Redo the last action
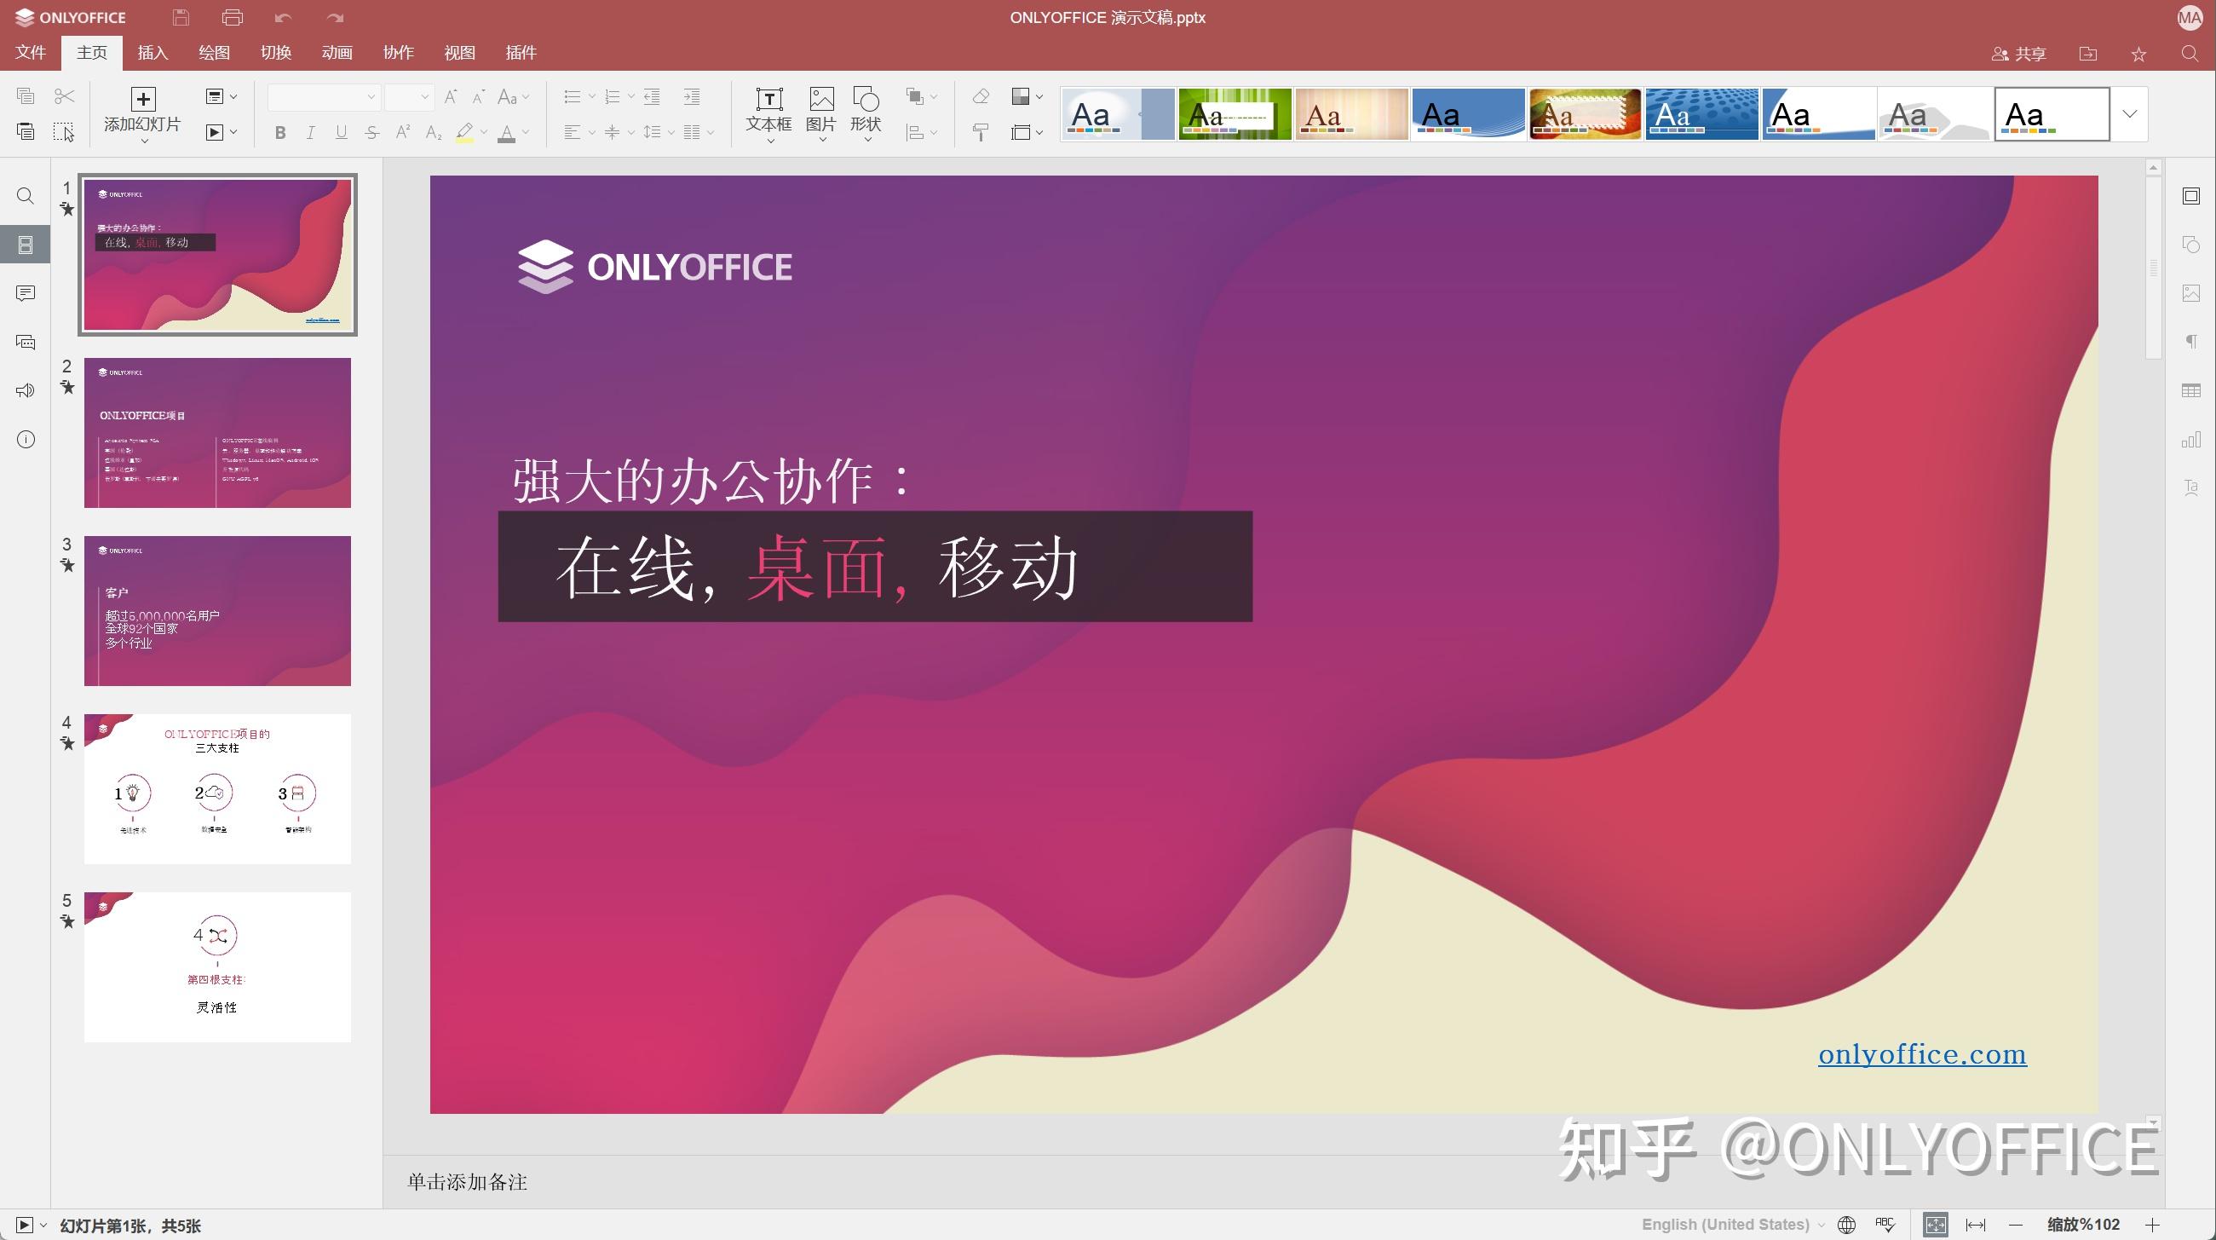Screen dimensions: 2216x1240 [336, 17]
